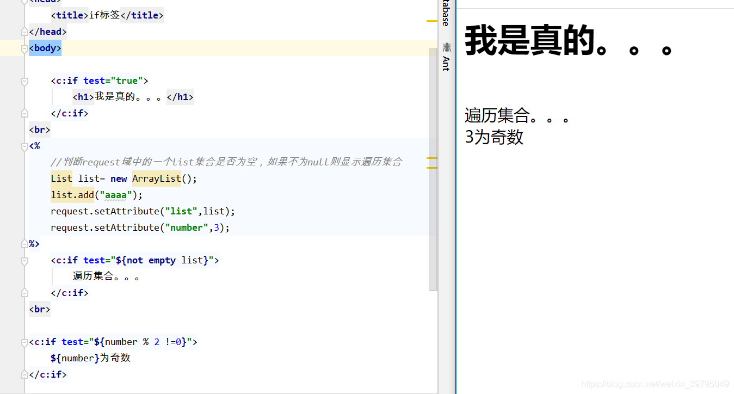The width and height of the screenshot is (734, 394).
Task: Collapse the body tag fold marker
Action: (x=24, y=48)
